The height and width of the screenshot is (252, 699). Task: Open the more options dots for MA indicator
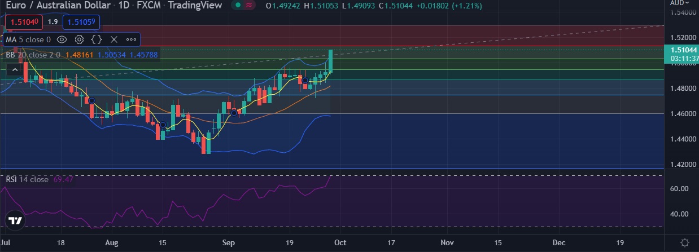131,39
